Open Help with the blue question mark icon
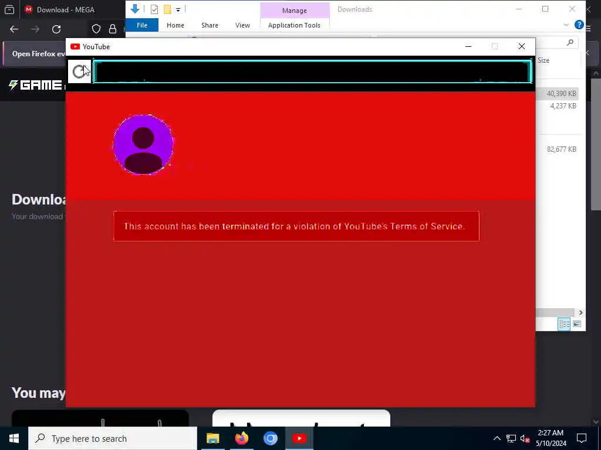Screen dimensions: 601x450 (x=579, y=25)
